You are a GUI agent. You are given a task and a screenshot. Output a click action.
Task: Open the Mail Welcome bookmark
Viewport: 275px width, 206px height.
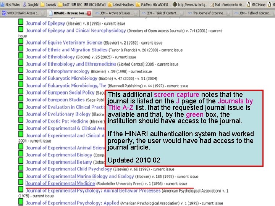click(227, 5)
